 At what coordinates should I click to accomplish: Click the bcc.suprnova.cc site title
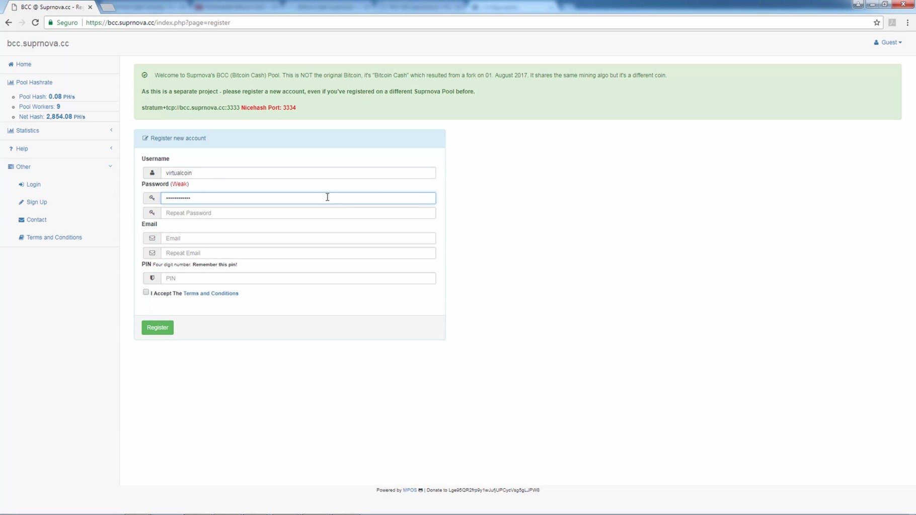coord(38,43)
